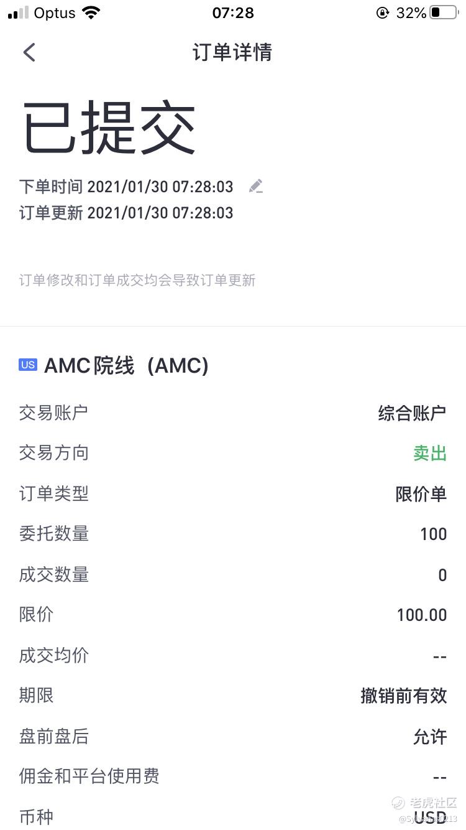
Task: Tap the Wi-Fi status icon
Action: pyautogui.click(x=91, y=12)
